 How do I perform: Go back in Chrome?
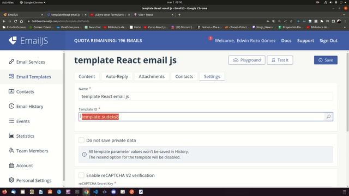[4, 21]
